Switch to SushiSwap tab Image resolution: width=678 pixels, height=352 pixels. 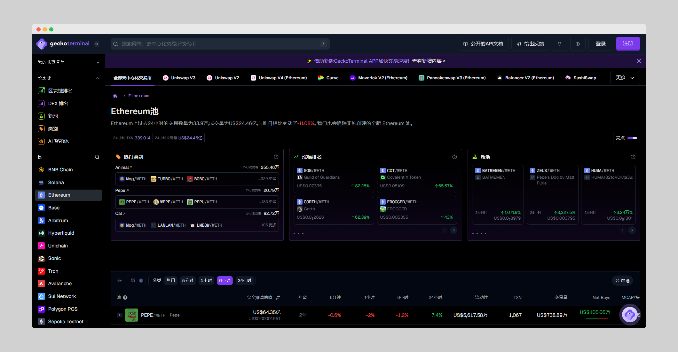coord(581,78)
